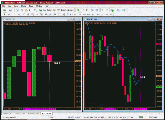This screenshot has height=120, width=165.
Task: Switch to the EURUSD,Daily bottom tab
Action: [33, 114]
